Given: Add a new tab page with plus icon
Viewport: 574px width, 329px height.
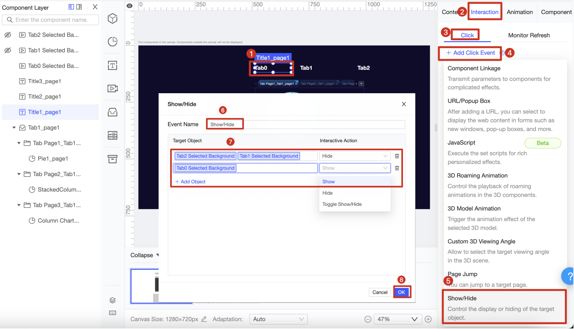Looking at the screenshot, I should click(361, 83).
